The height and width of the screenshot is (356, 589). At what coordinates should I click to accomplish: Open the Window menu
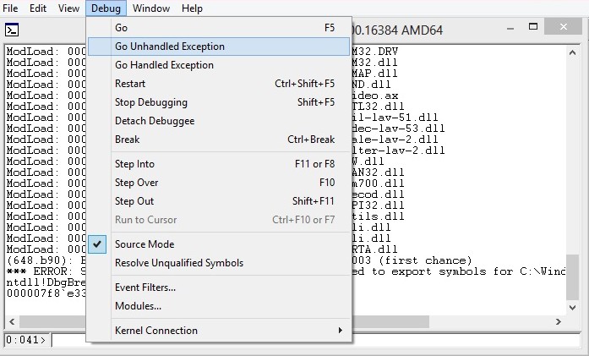click(151, 8)
